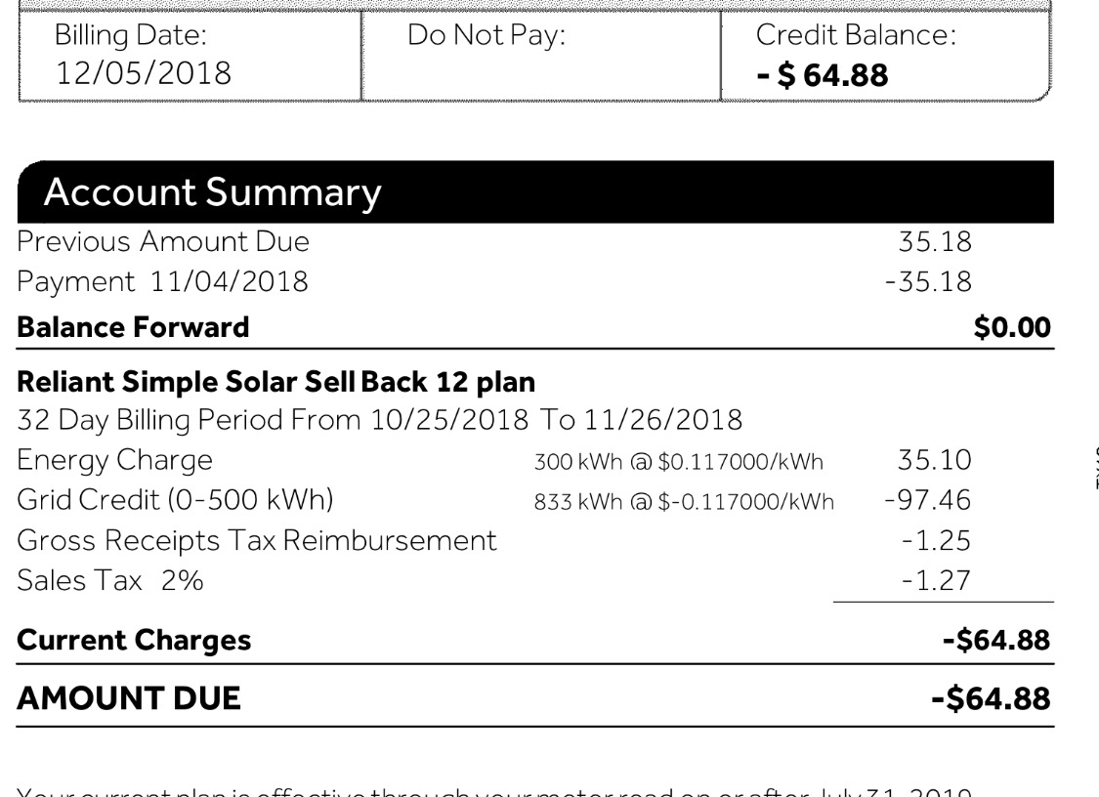Select the Previous Amount Due label
The height and width of the screenshot is (797, 1099).
164,241
